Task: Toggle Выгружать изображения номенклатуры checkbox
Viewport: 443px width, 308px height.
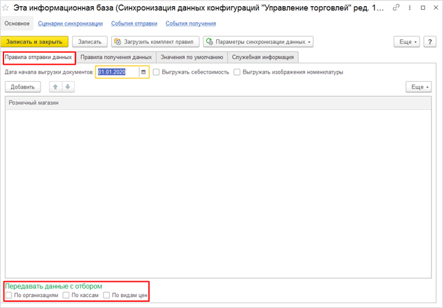Action: click(x=238, y=72)
